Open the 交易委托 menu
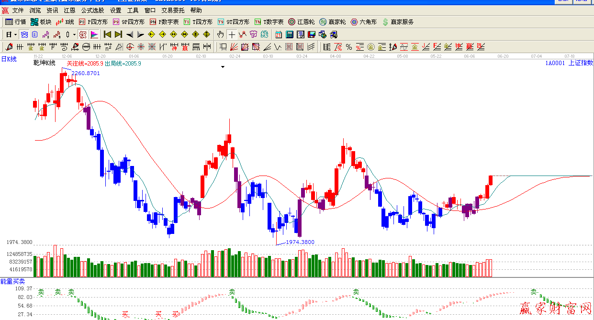The width and height of the screenshot is (594, 320). click(x=173, y=10)
